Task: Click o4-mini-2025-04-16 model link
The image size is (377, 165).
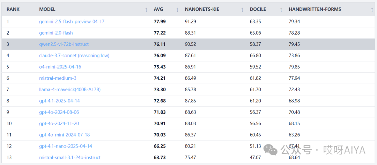Action: click(60, 67)
